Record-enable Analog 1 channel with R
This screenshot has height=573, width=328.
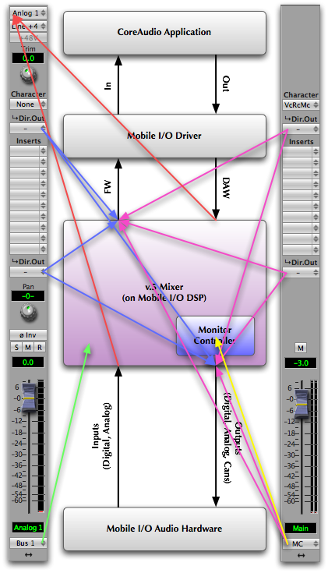[x=40, y=347]
